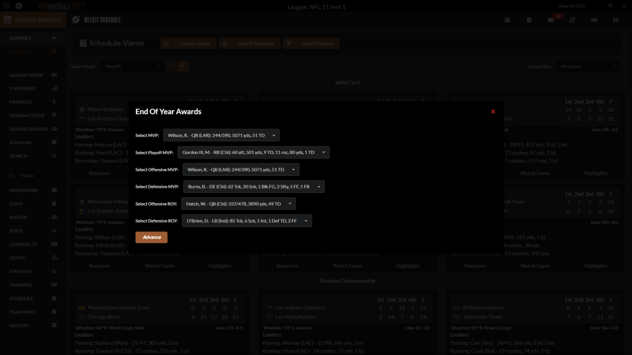This screenshot has width=632, height=355.
Task: Open Roster from the sidebar menu
Action: pyautogui.click(x=18, y=217)
